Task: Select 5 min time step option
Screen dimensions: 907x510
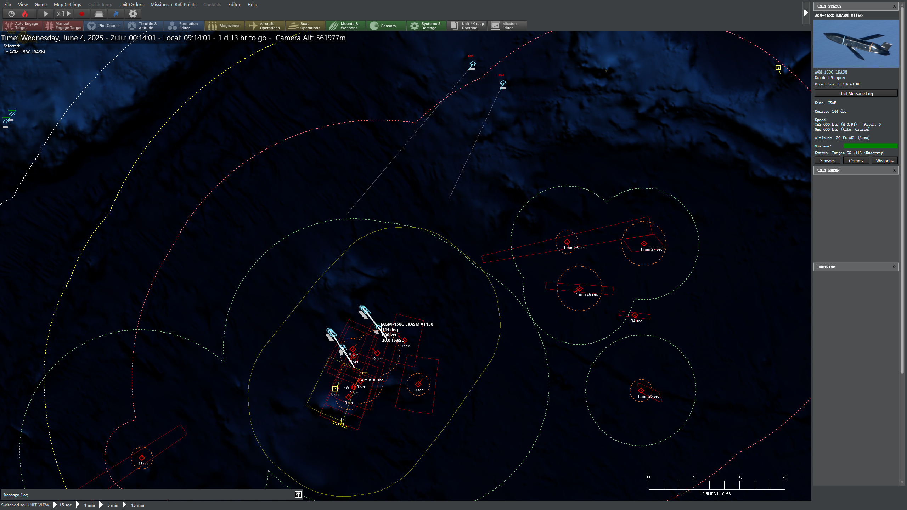Action: (113, 505)
